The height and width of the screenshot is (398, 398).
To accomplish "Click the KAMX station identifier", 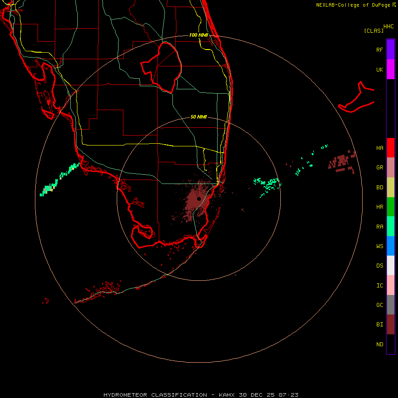I will [x=227, y=395].
